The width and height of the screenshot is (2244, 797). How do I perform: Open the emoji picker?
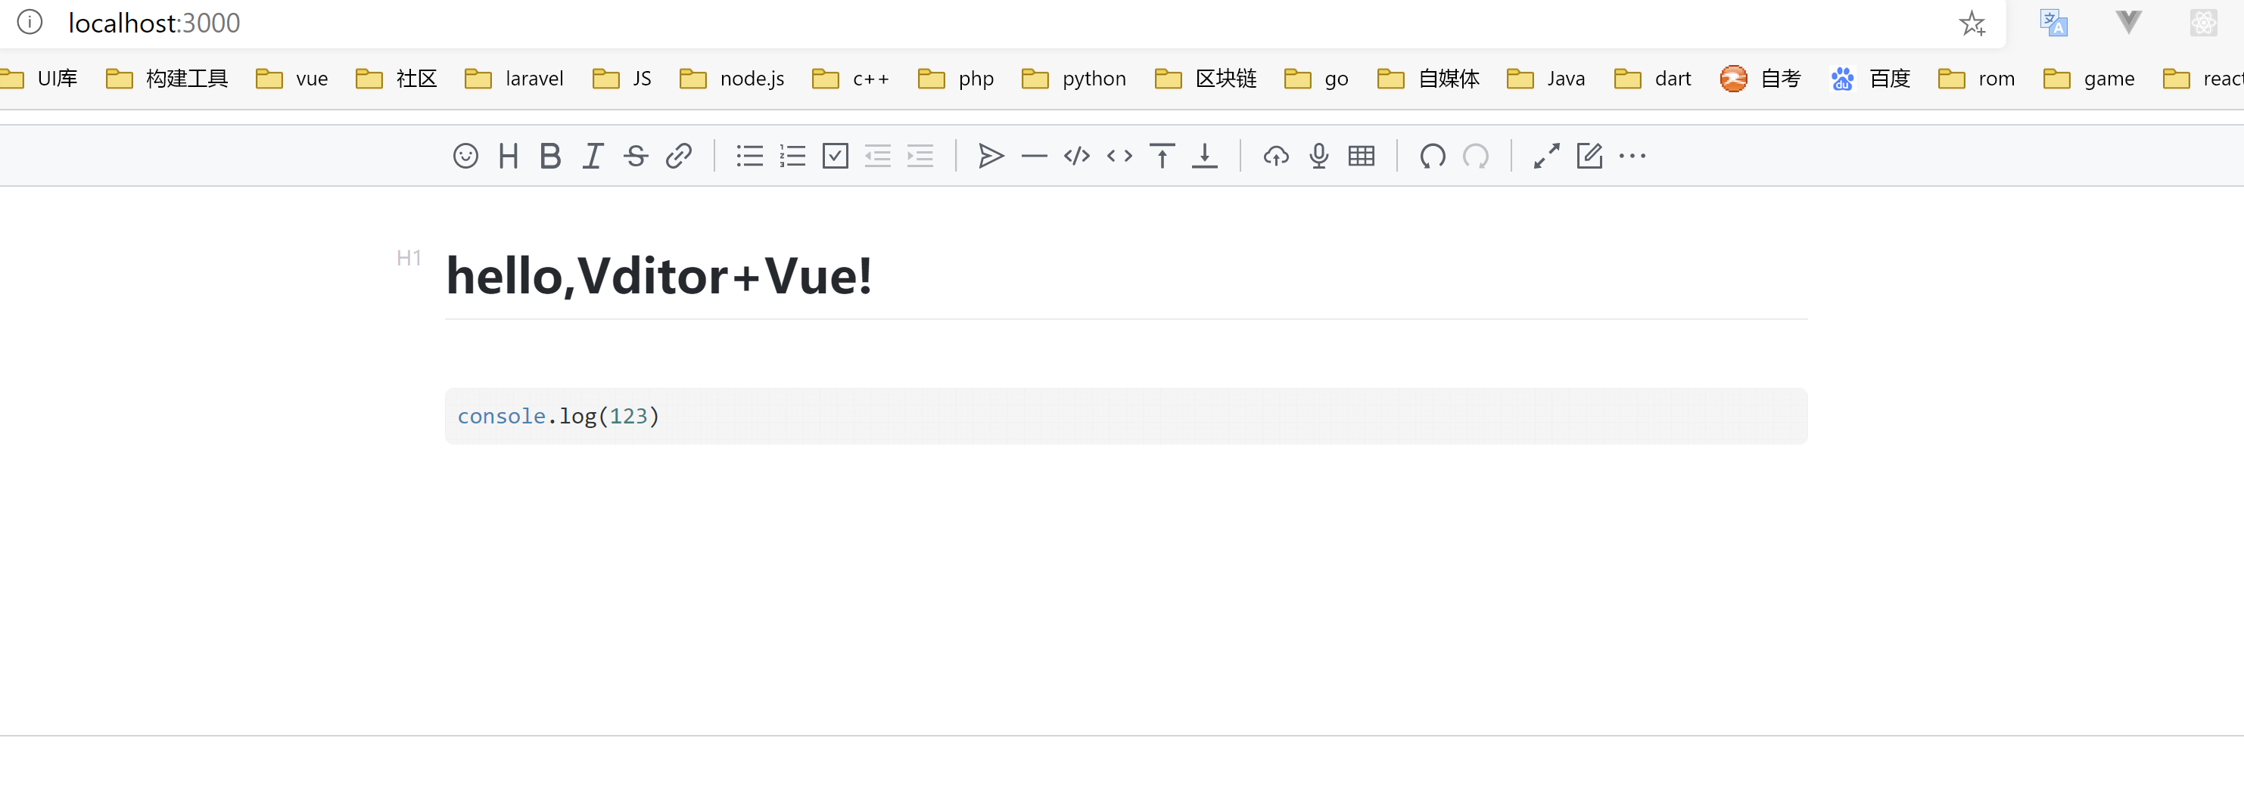tap(466, 156)
